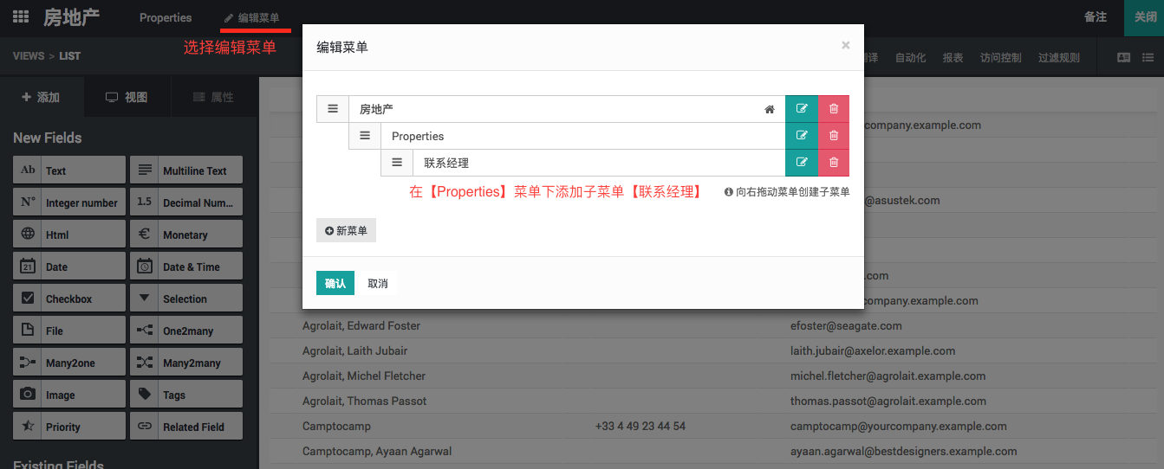The image size is (1164, 469).
Task: Click 新菜单 to add a new menu
Action: 346,231
